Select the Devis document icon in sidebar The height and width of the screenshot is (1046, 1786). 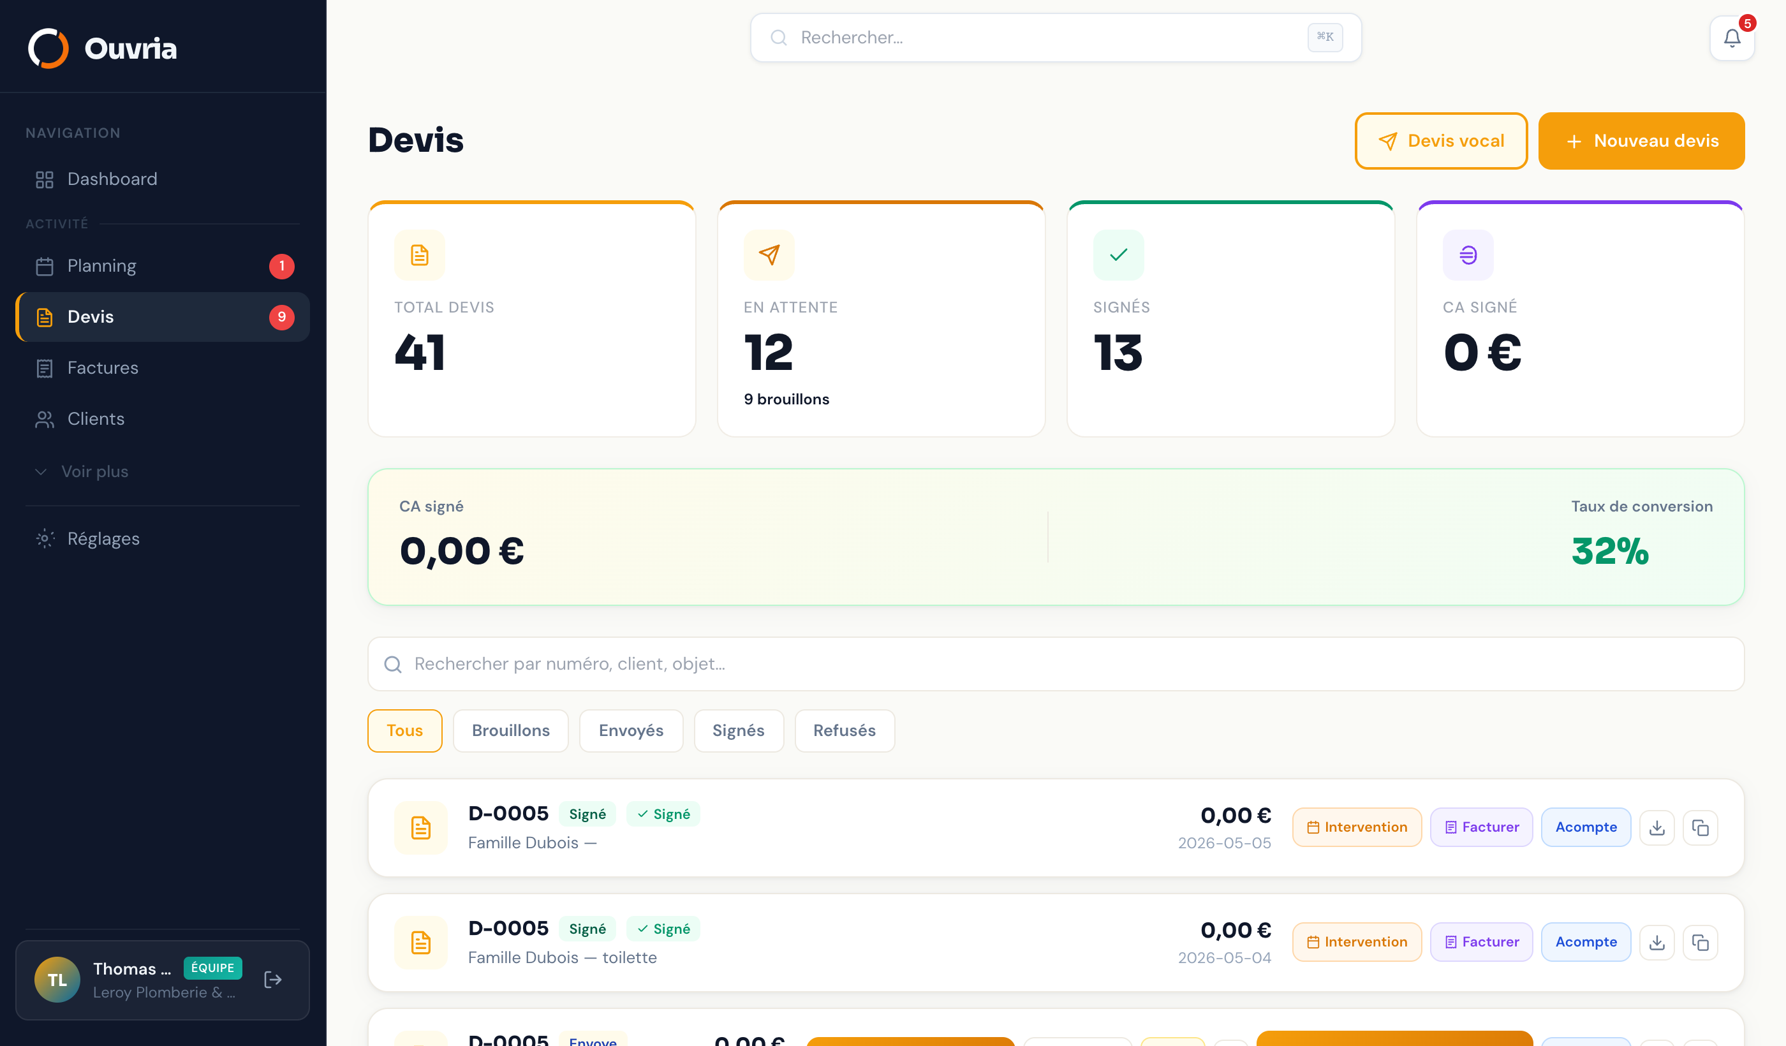tap(45, 317)
